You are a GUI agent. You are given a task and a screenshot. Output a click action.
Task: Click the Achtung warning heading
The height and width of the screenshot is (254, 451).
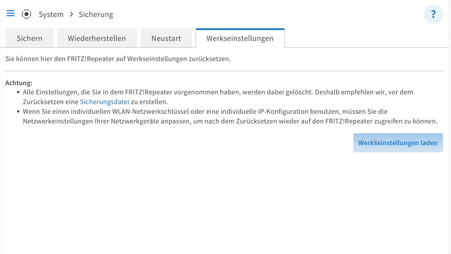coord(19,82)
